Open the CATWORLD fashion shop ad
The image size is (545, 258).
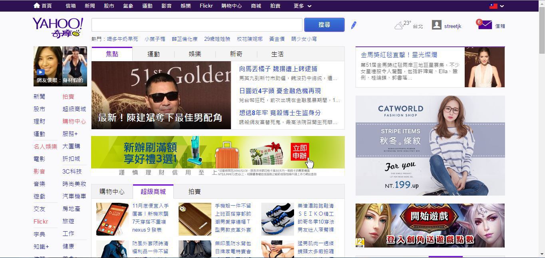430,145
